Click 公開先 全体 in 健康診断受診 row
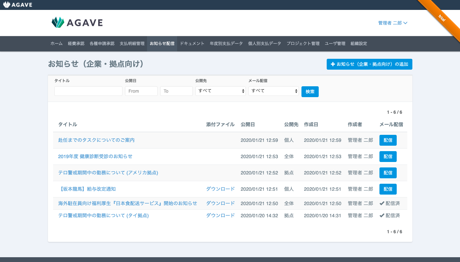 289,157
